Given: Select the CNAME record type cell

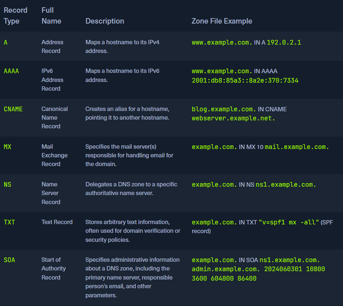Looking at the screenshot, I should 13,109.
